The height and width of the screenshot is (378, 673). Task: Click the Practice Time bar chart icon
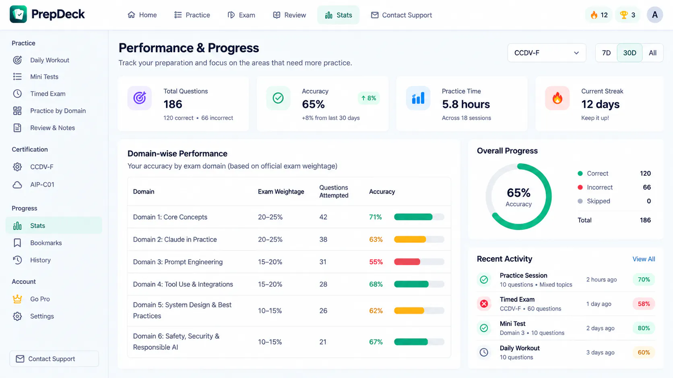pos(418,98)
